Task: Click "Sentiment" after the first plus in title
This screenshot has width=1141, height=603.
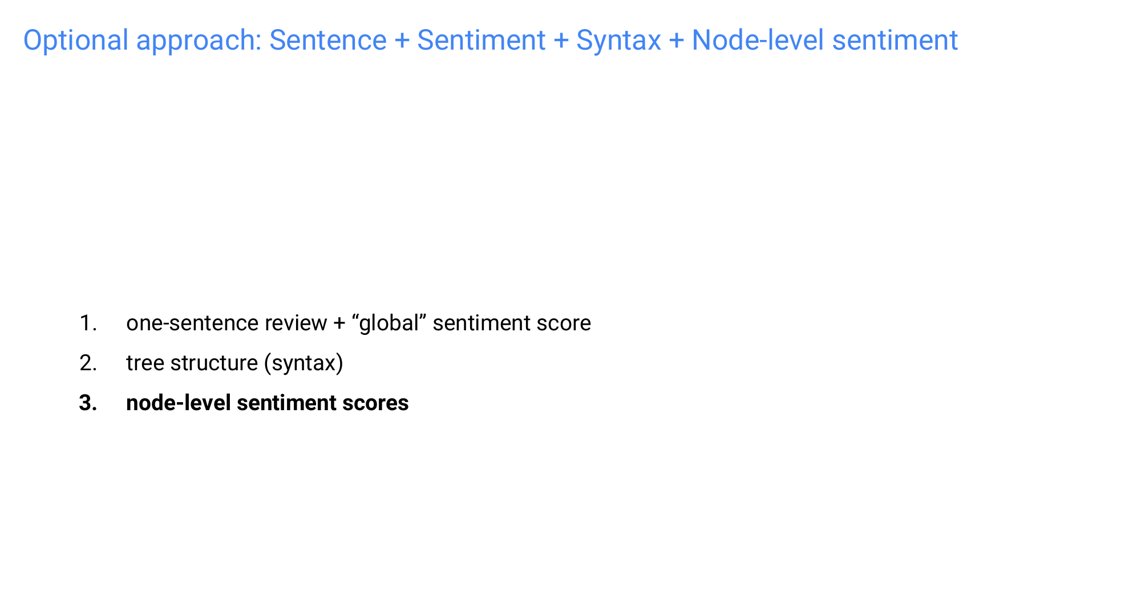Action: pos(481,41)
